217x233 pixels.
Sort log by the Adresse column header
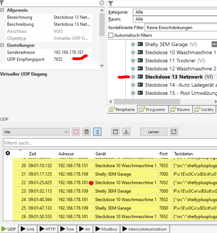(75, 154)
